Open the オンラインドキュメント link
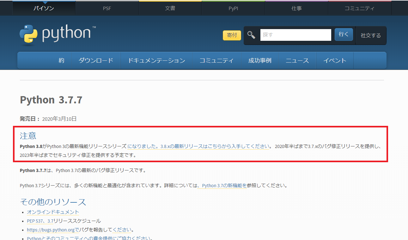 point(52,212)
